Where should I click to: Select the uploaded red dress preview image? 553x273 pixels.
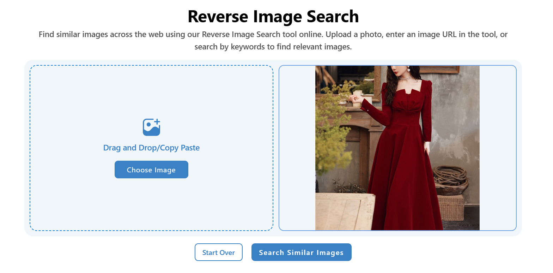coord(397,148)
